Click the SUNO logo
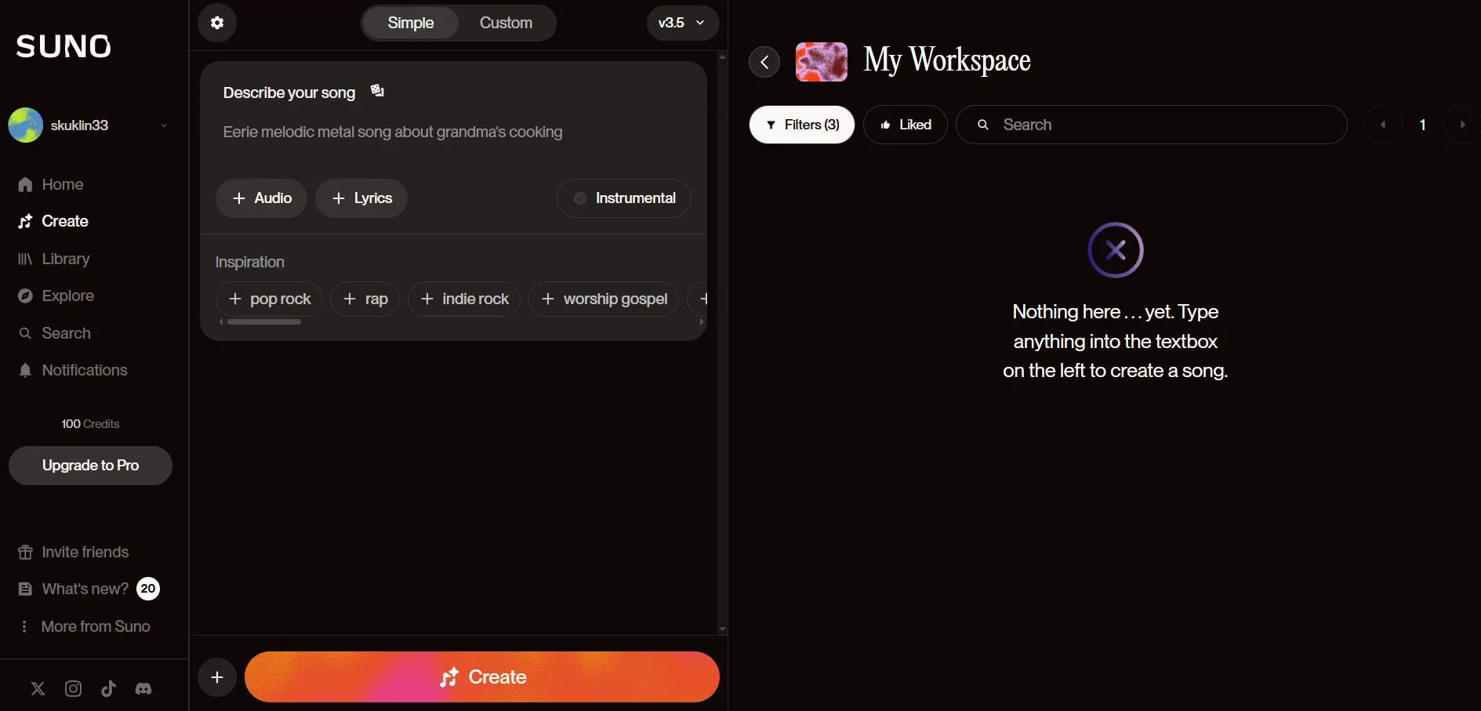Screen dimensions: 1481x711 [x=64, y=47]
